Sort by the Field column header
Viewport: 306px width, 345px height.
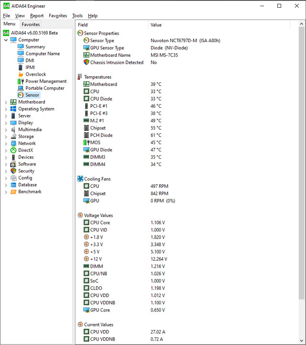(x=112, y=25)
